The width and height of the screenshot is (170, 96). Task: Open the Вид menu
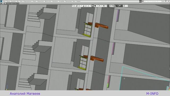18,1
